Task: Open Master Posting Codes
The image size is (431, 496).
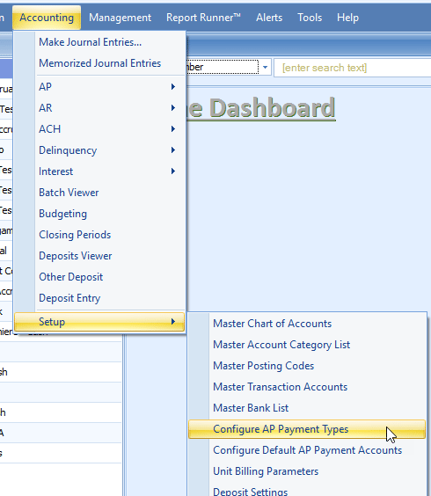Action: 307,366
